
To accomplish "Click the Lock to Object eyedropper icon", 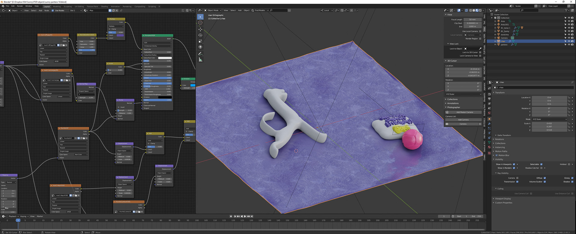I will pyautogui.click(x=480, y=49).
